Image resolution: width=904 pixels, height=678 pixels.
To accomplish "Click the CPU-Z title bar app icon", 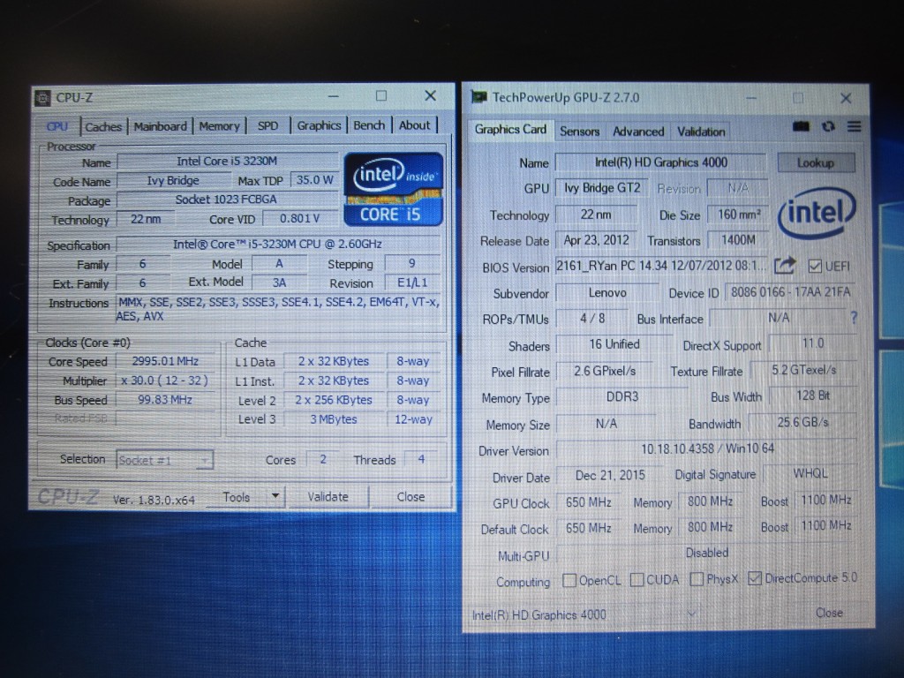I will (x=42, y=98).
